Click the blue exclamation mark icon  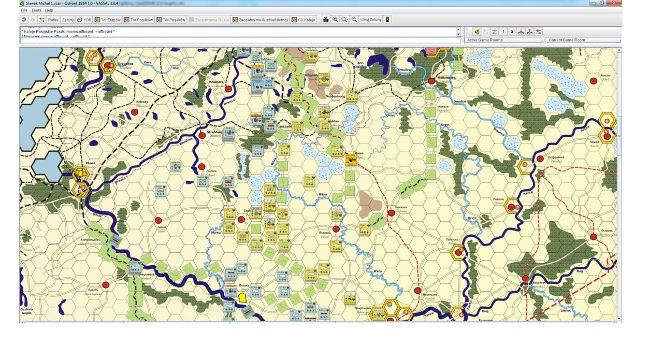(x=503, y=32)
